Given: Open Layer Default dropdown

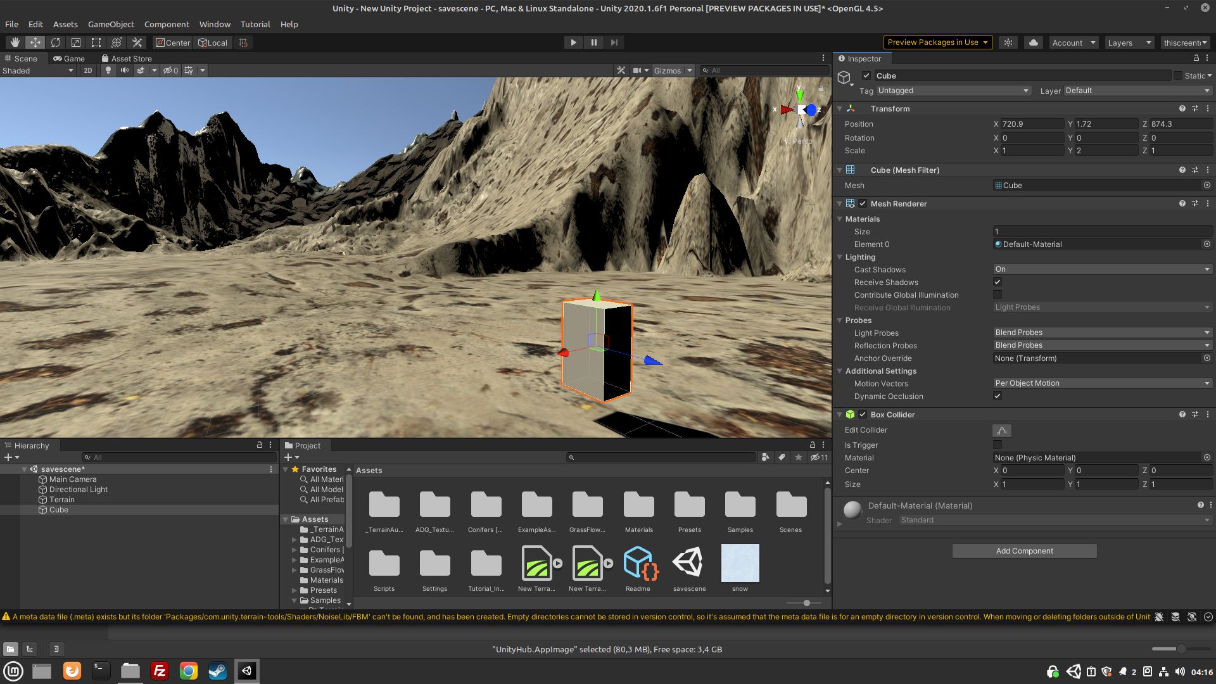Looking at the screenshot, I should pyautogui.click(x=1138, y=91).
